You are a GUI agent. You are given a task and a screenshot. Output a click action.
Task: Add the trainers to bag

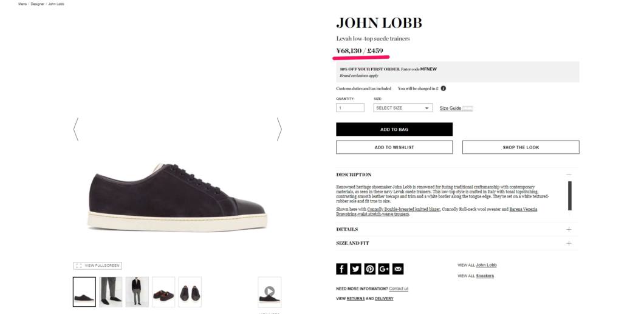click(394, 129)
